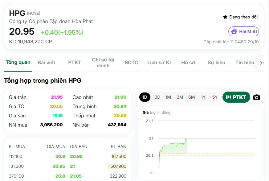Click the camera screenshot icon
Viewport: 269px width, 181px height.
[x=256, y=97]
